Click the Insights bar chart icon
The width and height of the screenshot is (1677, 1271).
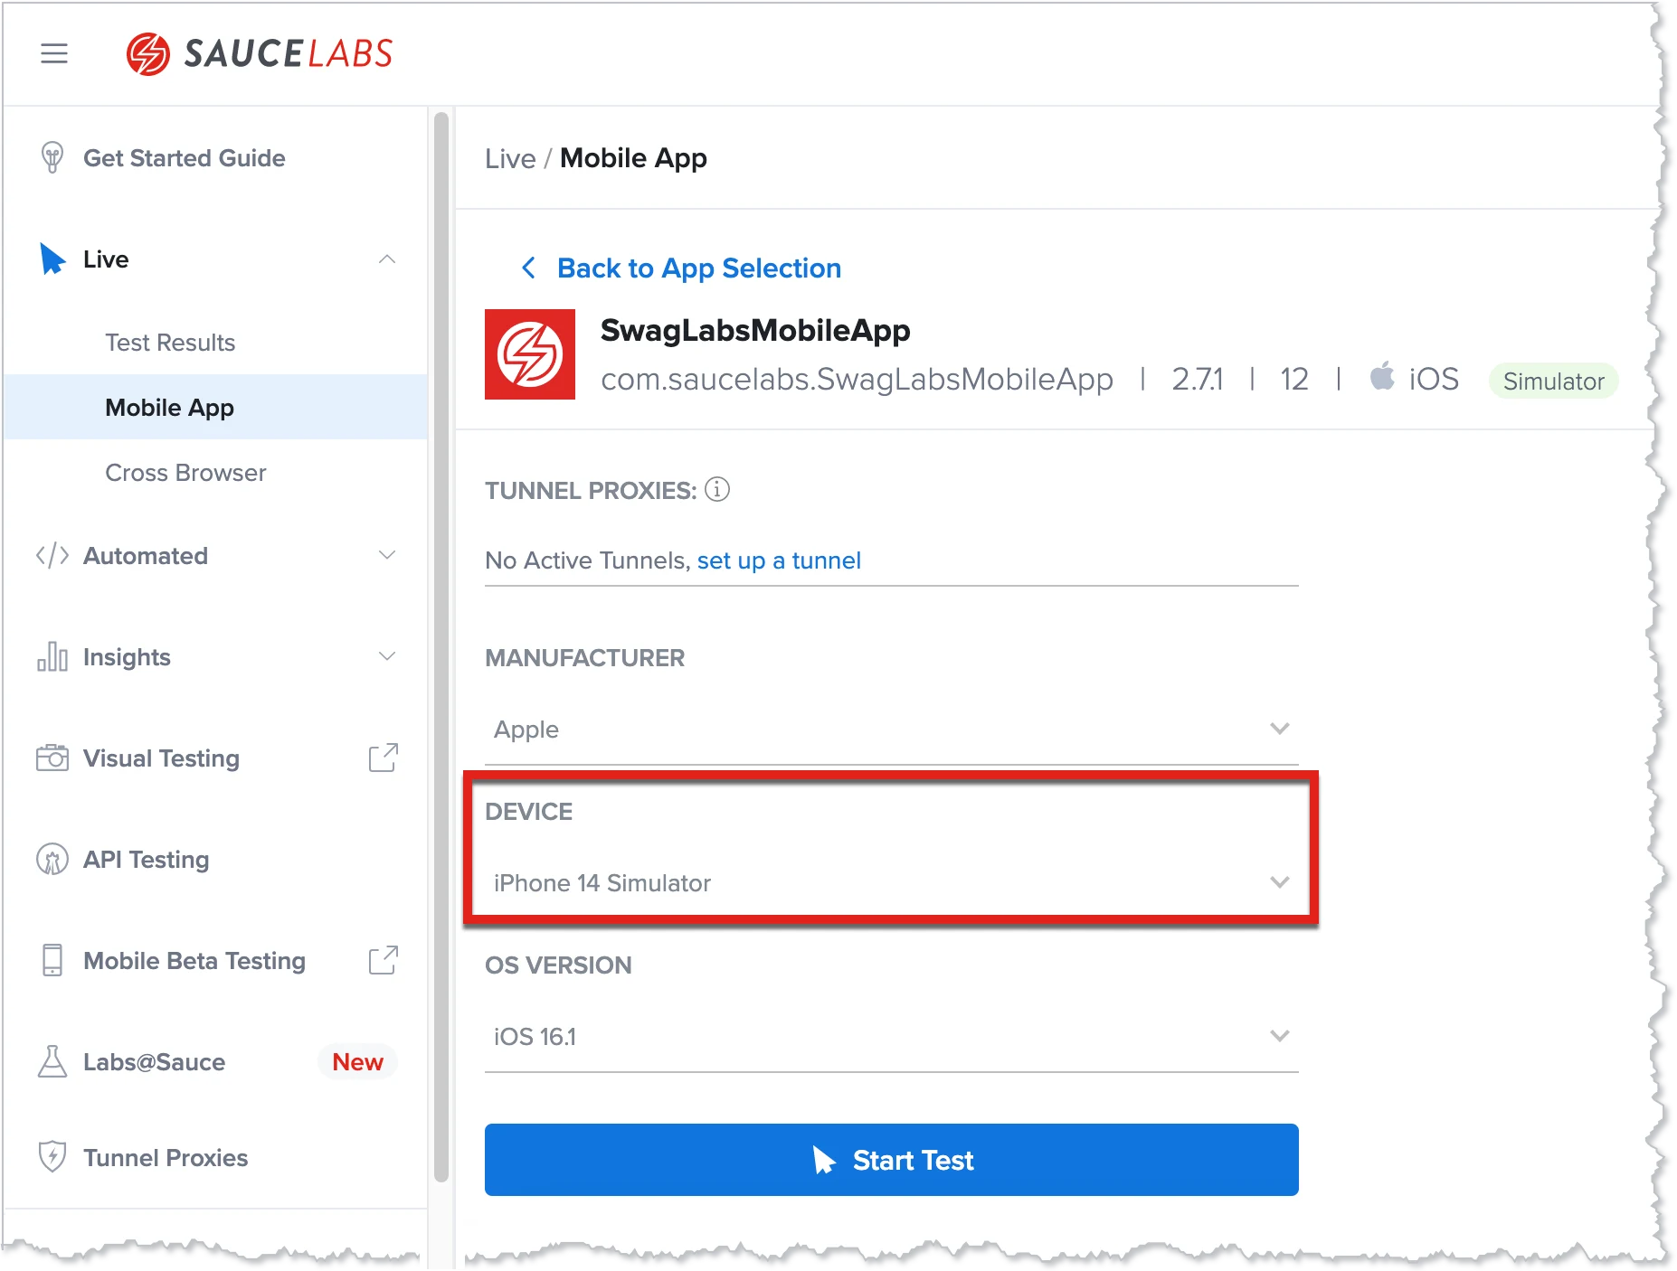52,656
